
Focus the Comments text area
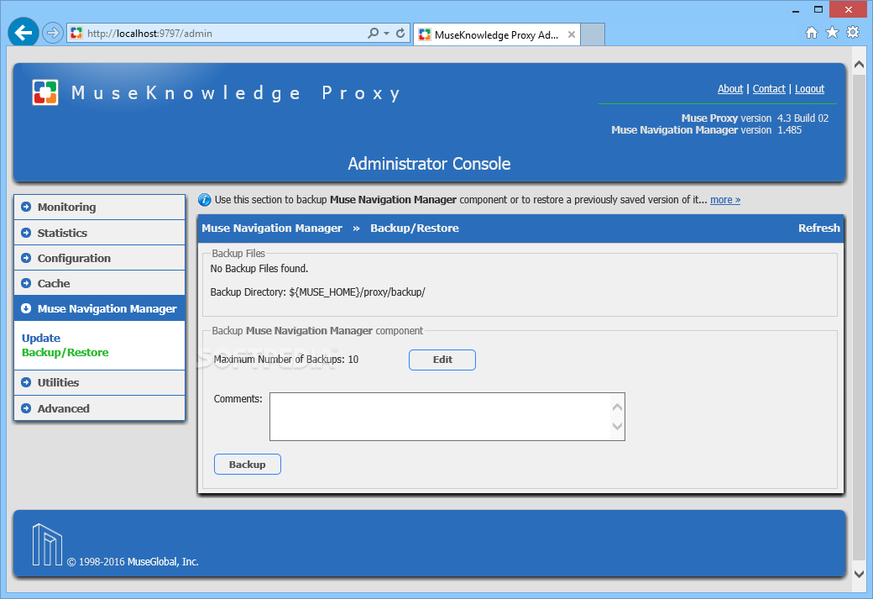[x=447, y=417]
